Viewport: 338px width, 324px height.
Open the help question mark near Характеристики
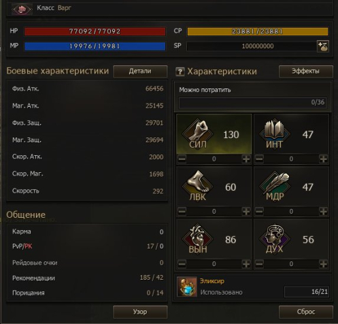pos(180,72)
